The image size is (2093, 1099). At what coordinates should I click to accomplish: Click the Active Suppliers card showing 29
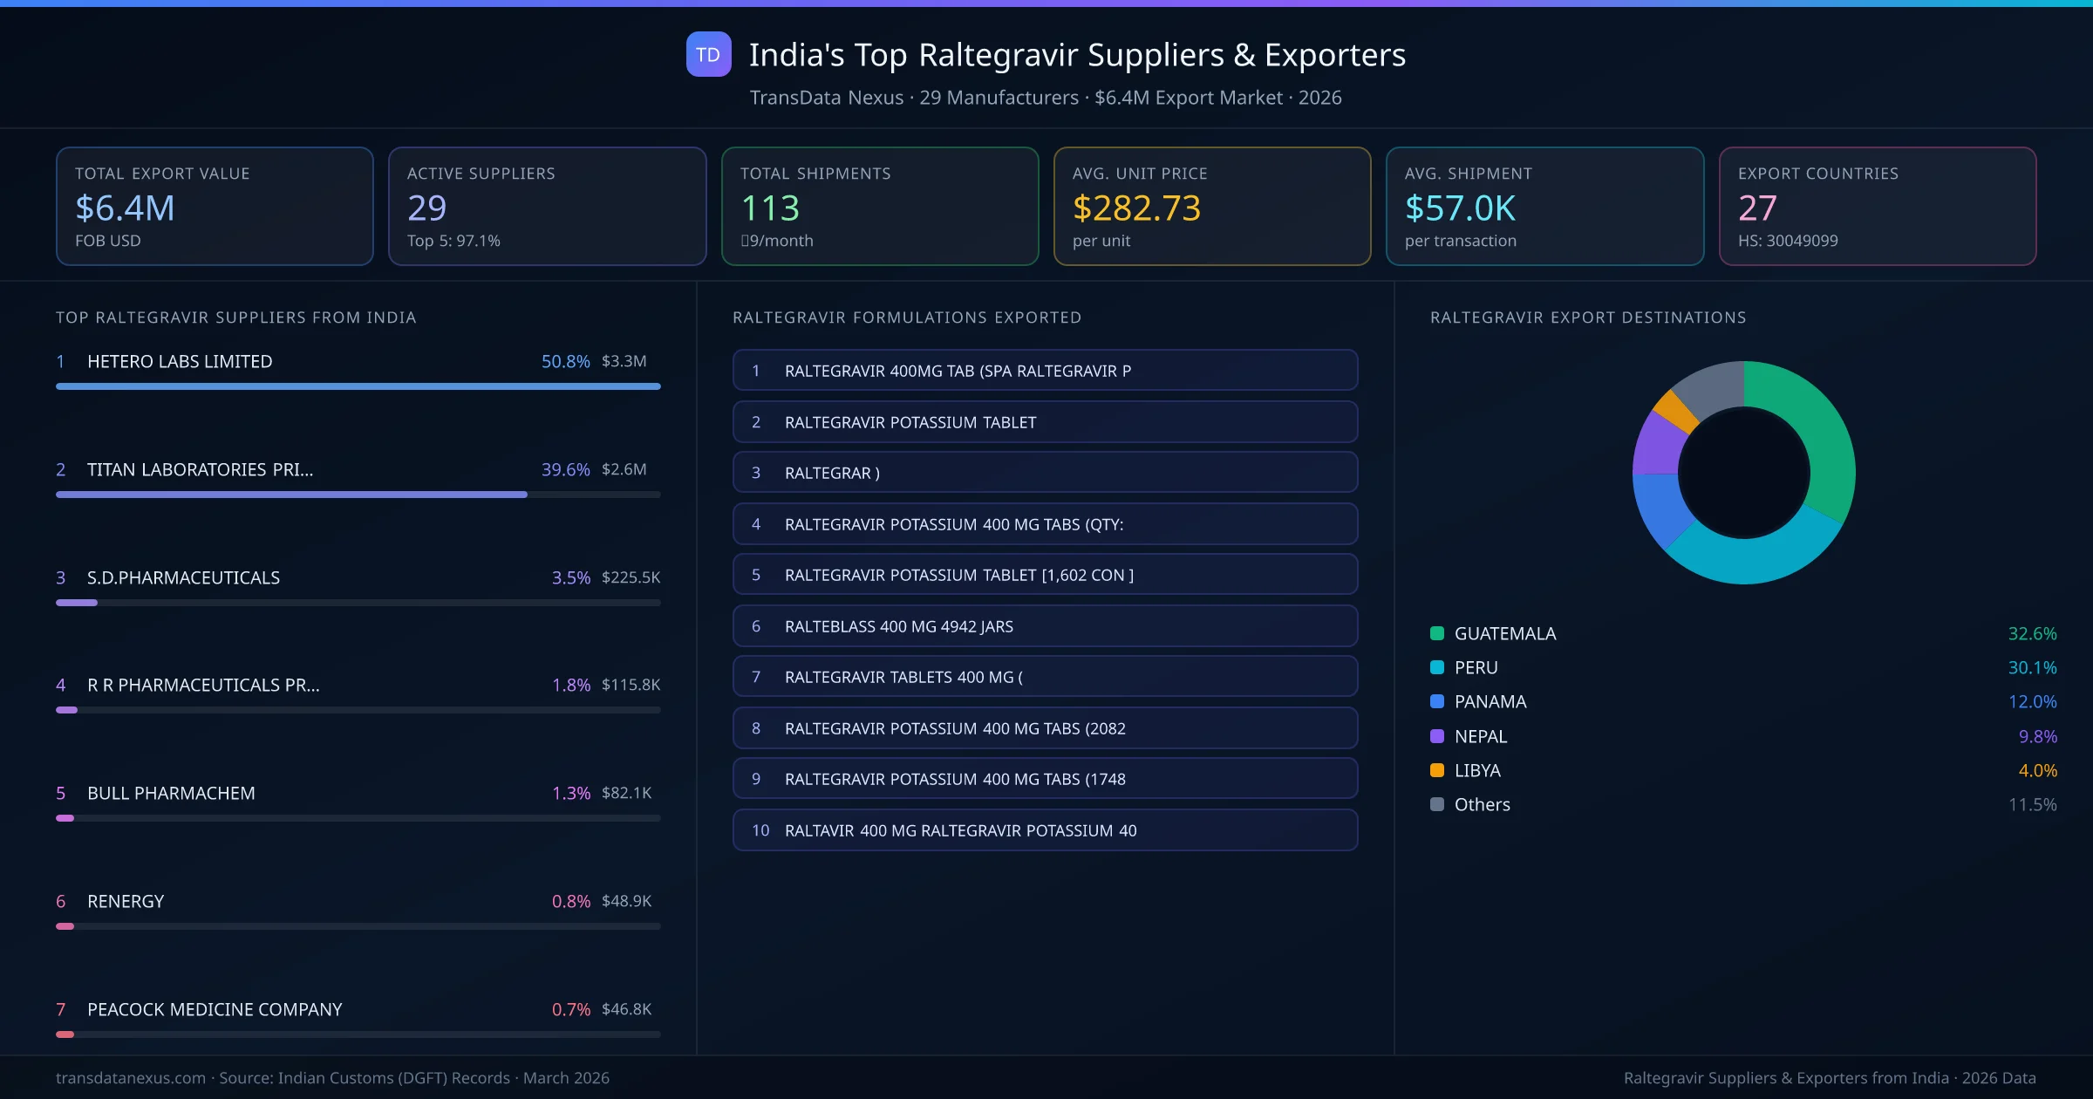click(x=547, y=206)
